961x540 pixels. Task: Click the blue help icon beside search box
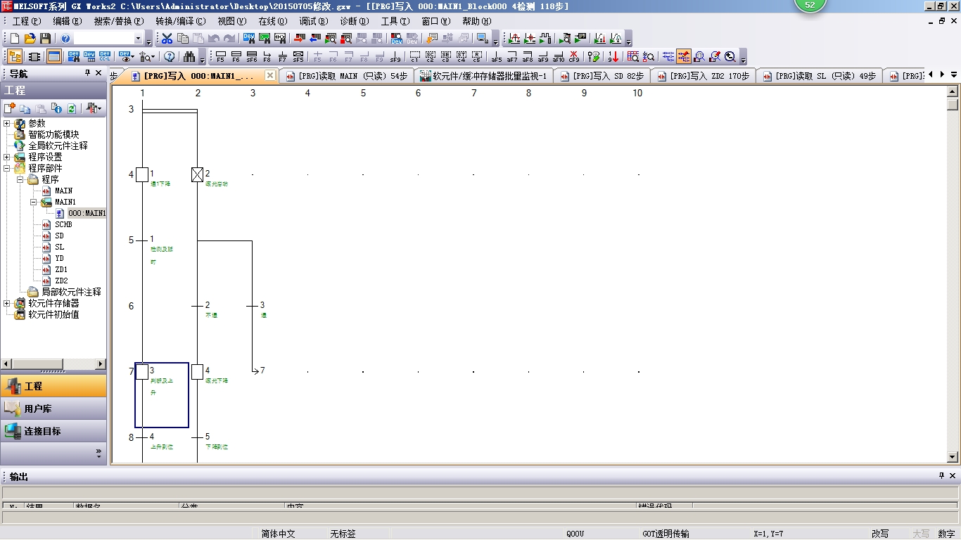coord(65,39)
